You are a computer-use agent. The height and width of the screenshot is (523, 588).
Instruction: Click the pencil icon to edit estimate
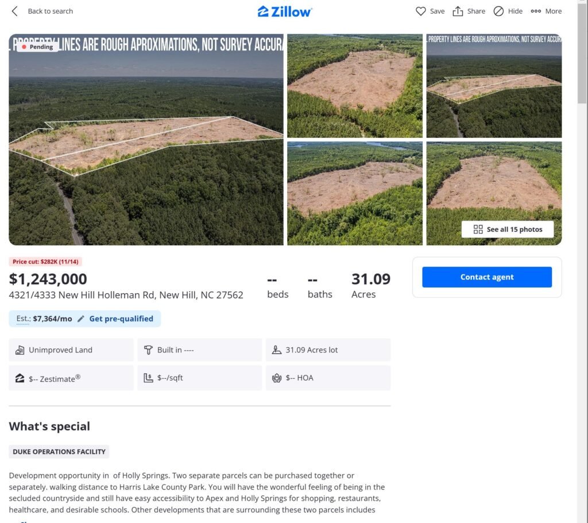(81, 319)
